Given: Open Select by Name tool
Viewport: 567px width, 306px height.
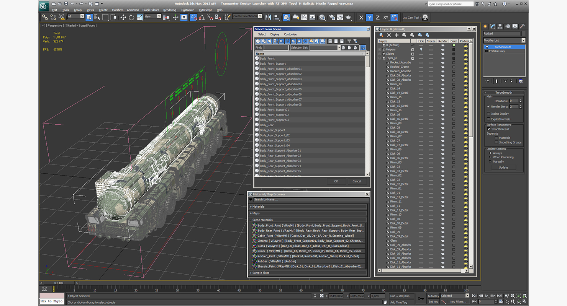Looking at the screenshot, I should [97, 17].
